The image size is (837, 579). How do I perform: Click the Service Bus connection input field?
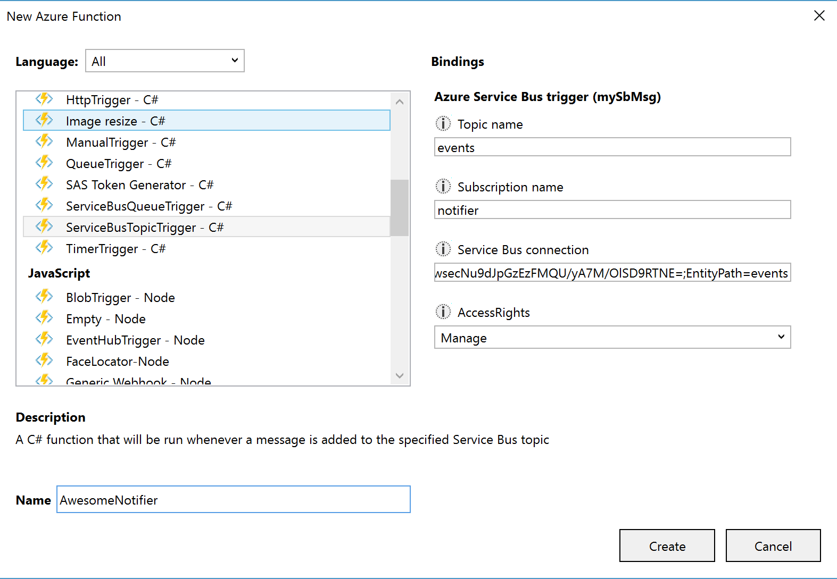click(612, 272)
